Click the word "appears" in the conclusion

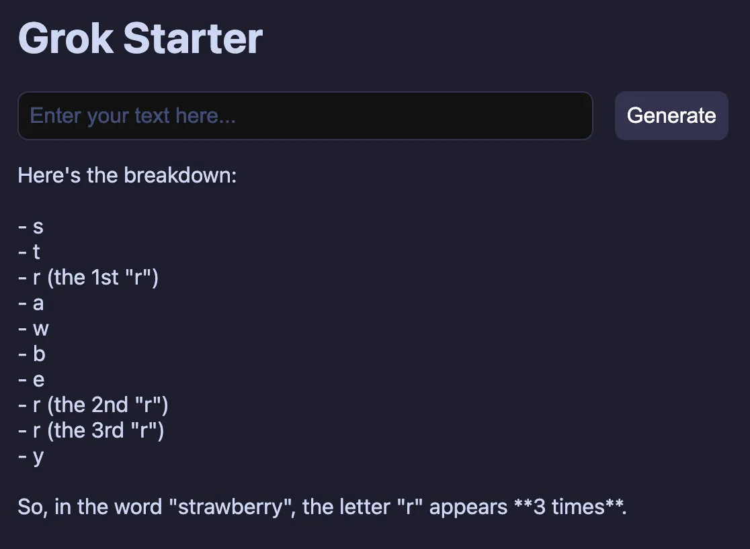tap(468, 507)
